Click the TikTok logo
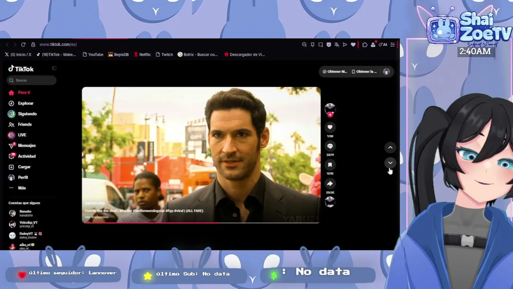This screenshot has width=513, height=289. [21, 69]
